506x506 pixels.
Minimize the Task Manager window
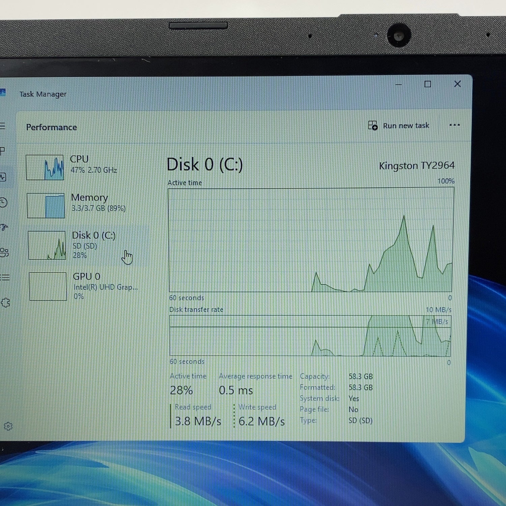398,84
